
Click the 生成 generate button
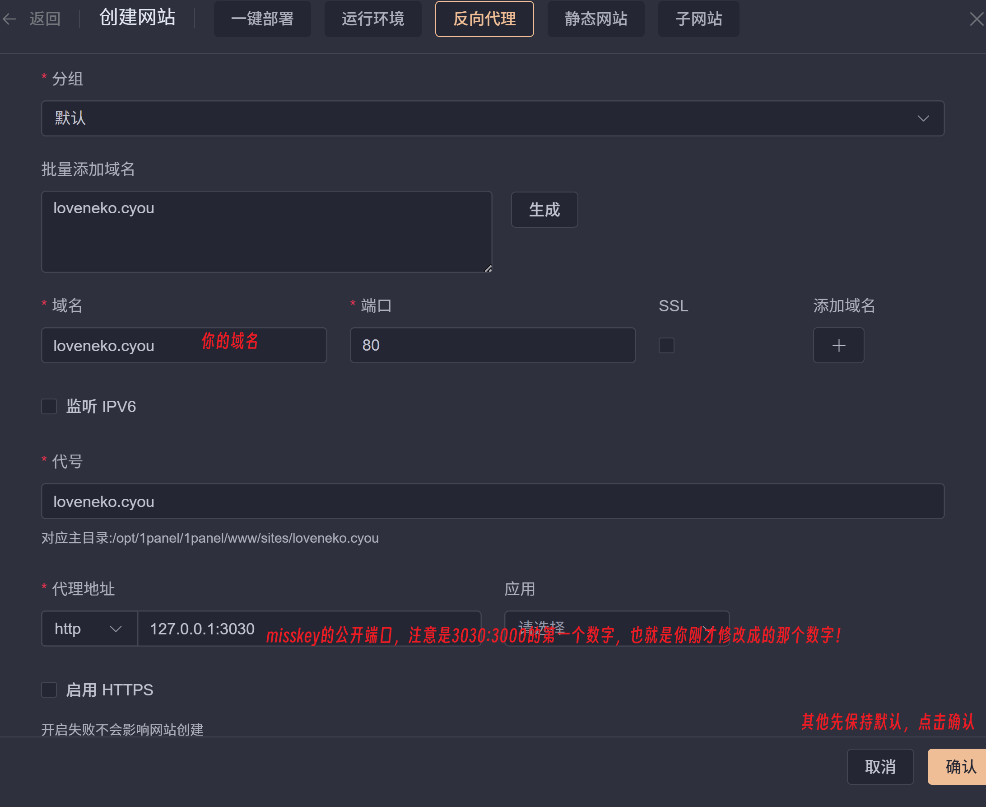[x=544, y=210]
